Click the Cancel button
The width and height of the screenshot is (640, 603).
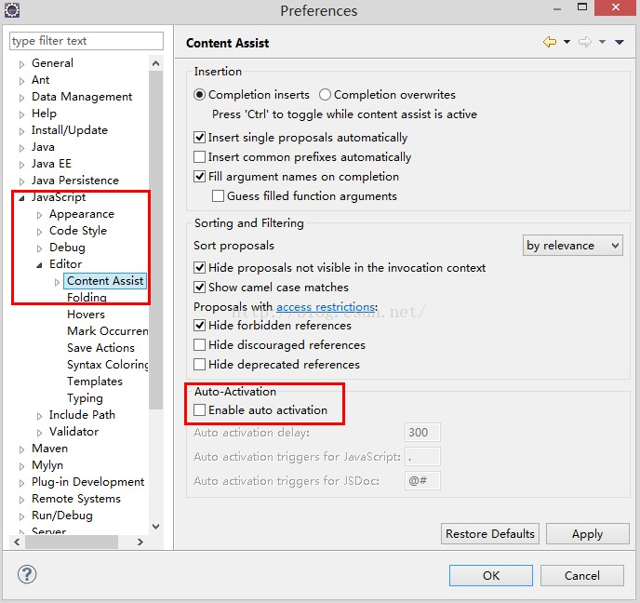pyautogui.click(x=582, y=576)
